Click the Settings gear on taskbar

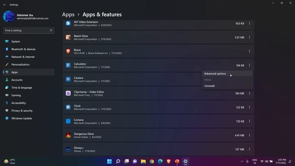185,161
